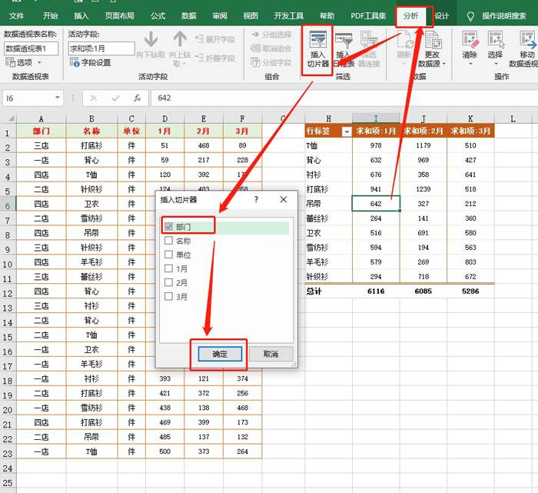This screenshot has height=493, width=538.
Task: Open the 行标签 filter dropdown
Action: point(346,132)
